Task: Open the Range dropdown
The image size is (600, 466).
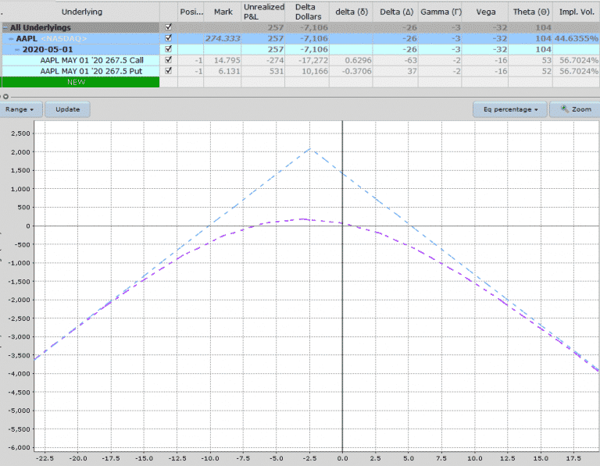Action: pyautogui.click(x=20, y=109)
